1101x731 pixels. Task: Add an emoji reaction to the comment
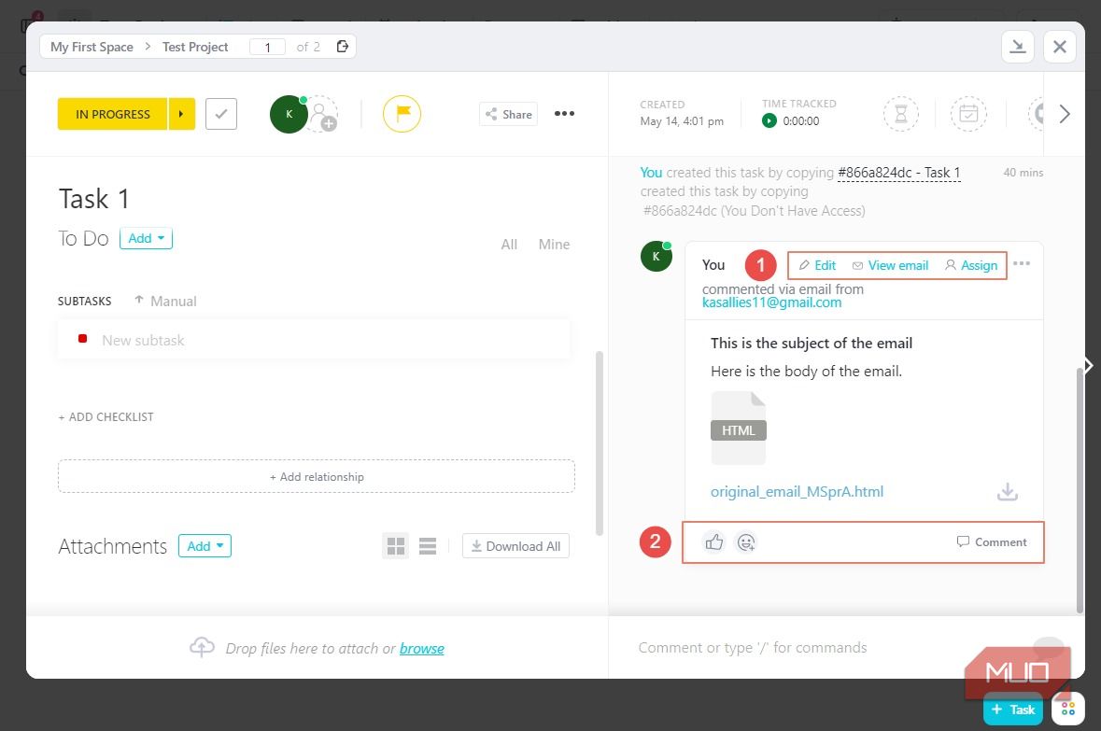[x=746, y=542]
